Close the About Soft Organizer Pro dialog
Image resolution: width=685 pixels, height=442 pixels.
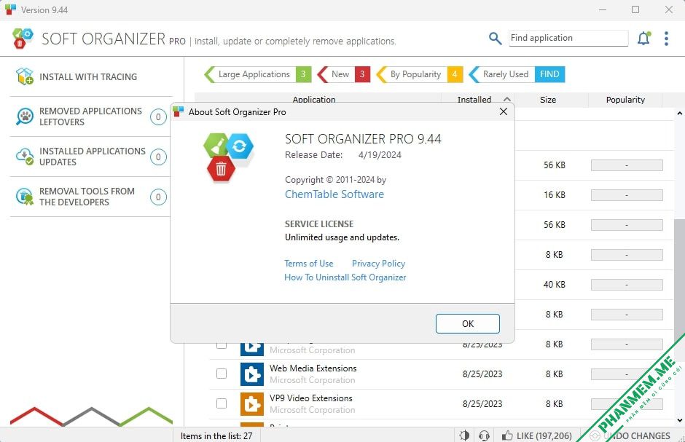(504, 111)
